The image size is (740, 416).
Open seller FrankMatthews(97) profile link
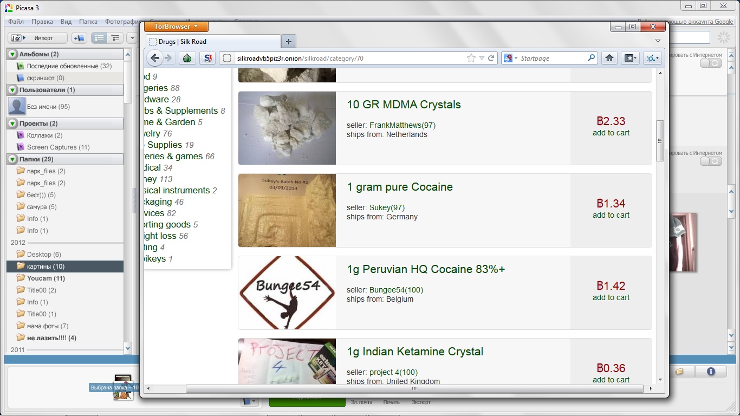[403, 125]
